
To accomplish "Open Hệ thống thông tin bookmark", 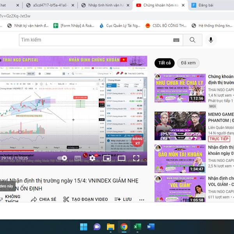I will [212, 26].
